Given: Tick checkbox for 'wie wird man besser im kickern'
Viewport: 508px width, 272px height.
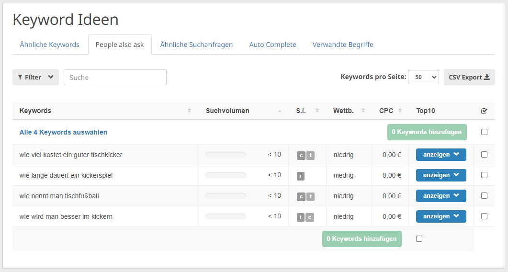Looking at the screenshot, I should pos(484,216).
